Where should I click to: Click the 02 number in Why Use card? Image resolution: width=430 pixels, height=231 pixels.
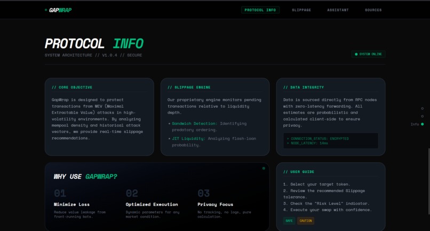click(x=132, y=194)
